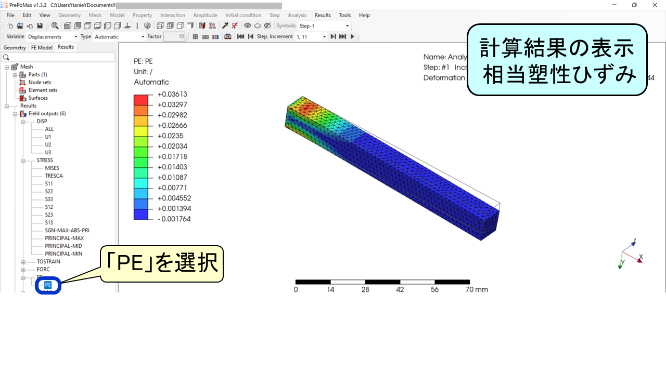666x374 pixels.
Task: Switch to the FE Model tab
Action: coord(42,47)
